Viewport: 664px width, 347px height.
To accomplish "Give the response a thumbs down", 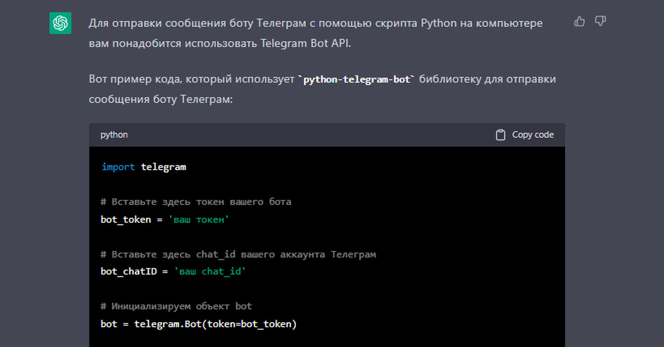I will (x=600, y=22).
